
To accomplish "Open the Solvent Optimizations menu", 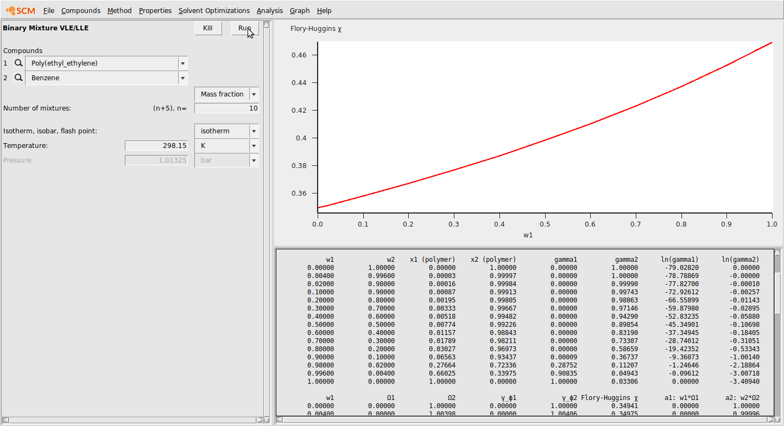I will coord(214,10).
